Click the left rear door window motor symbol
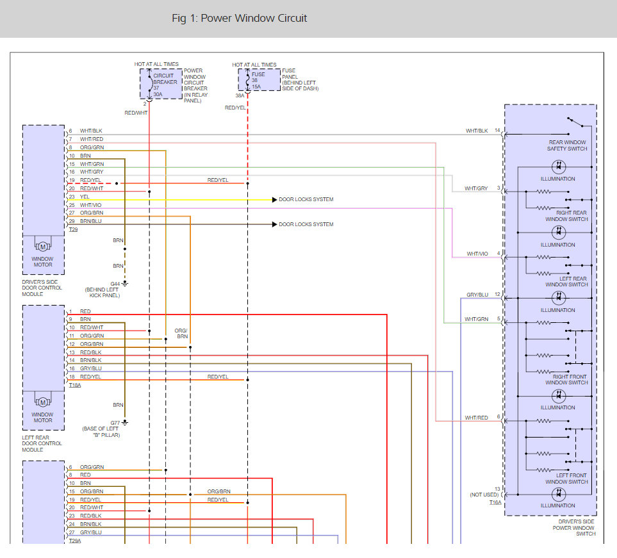 click(43, 402)
